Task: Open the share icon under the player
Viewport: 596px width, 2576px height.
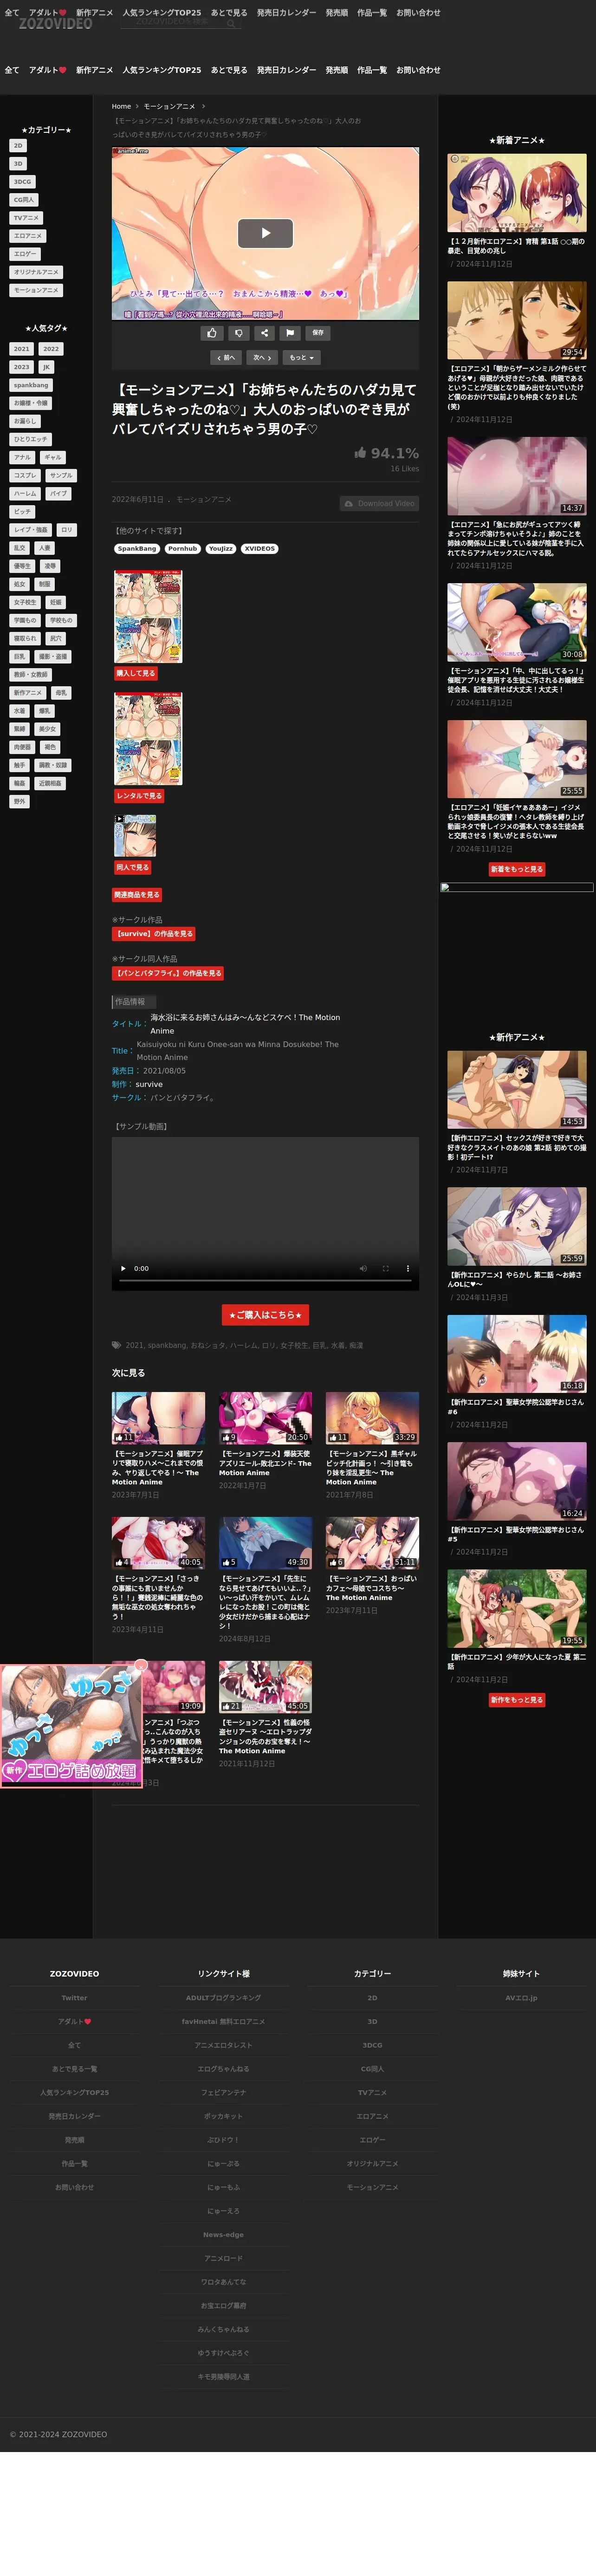Action: click(x=264, y=333)
